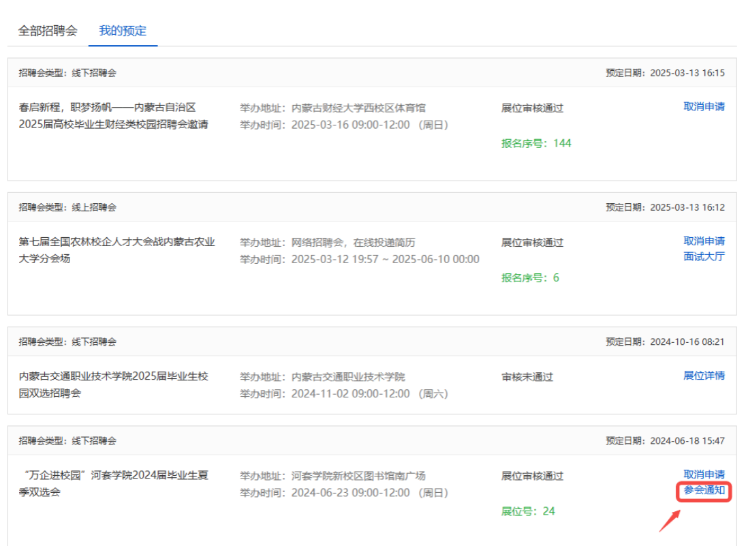Screen dimensions: 748x546
Task: Click the "万企进校园" 河套学院 fair title
Action: [x=113, y=483]
